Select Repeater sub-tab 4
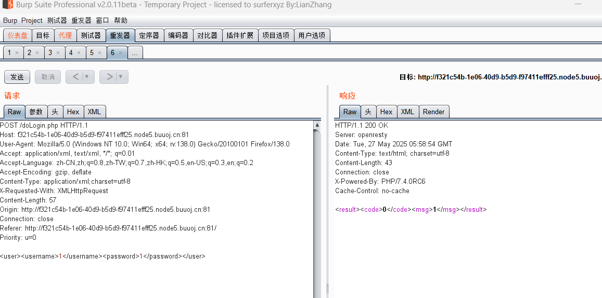Viewport: 602px width, 298px height. coord(71,52)
